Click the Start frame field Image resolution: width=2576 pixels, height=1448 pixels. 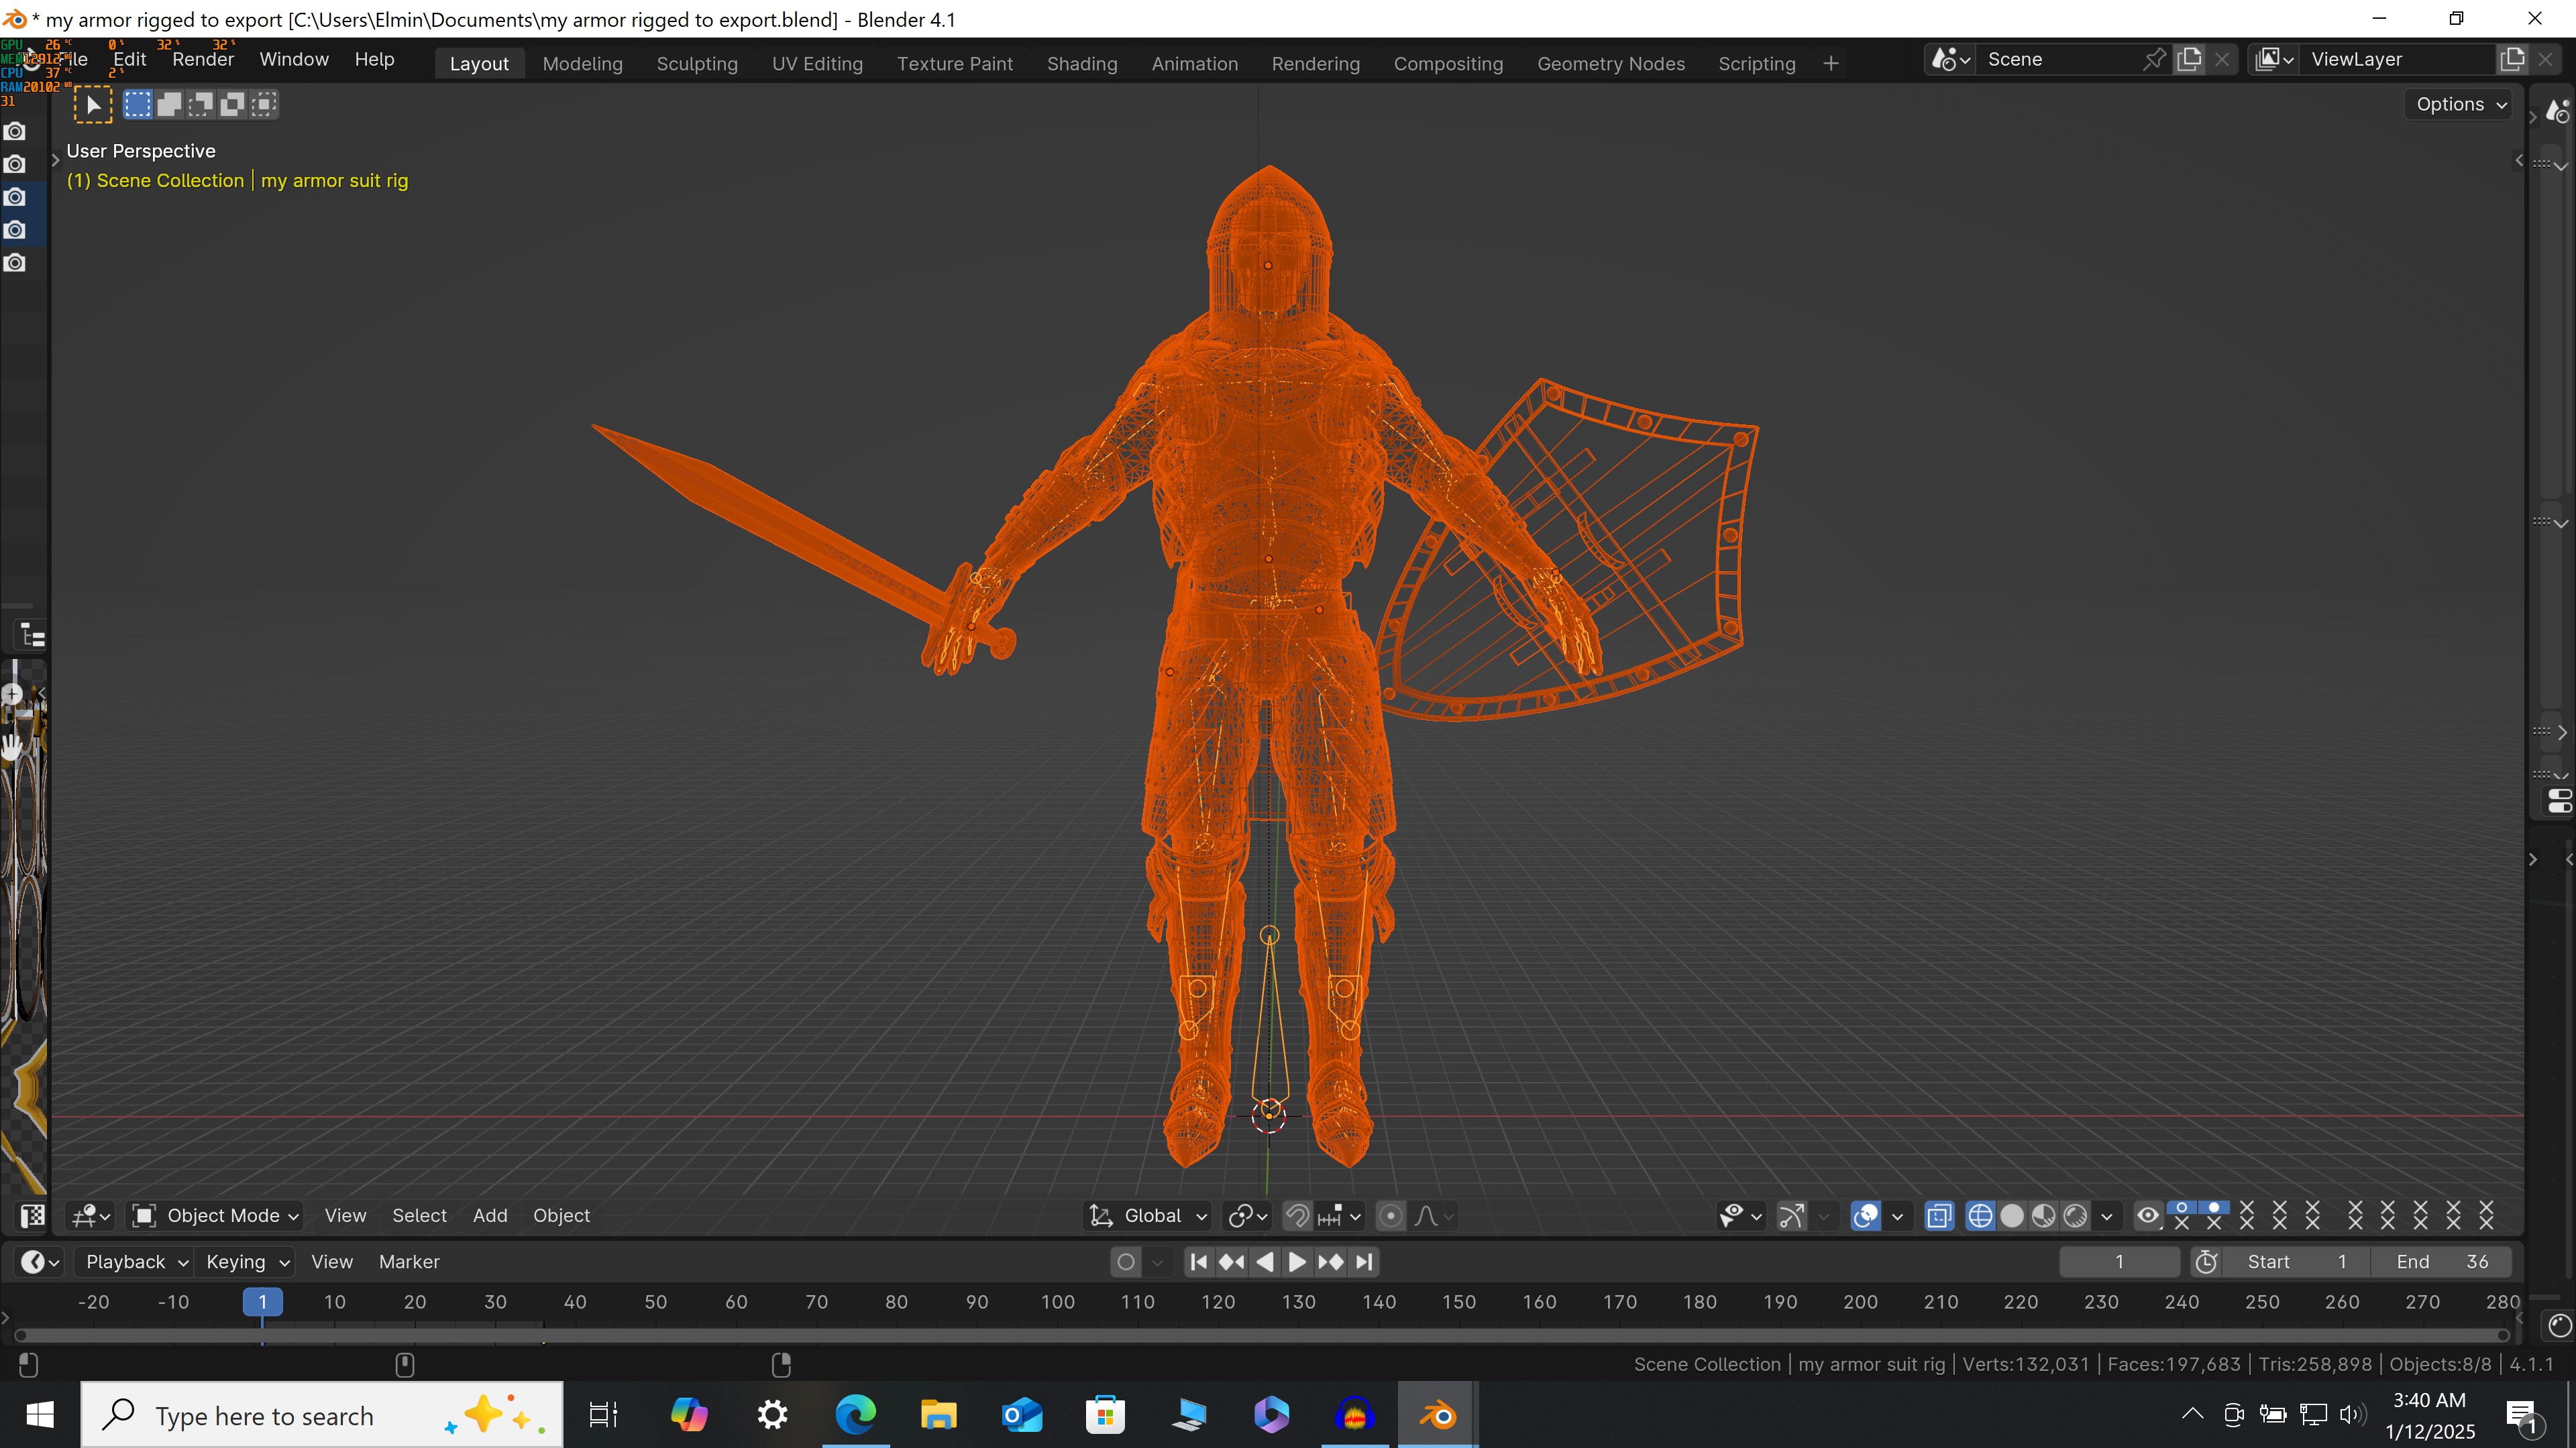click(2296, 1262)
